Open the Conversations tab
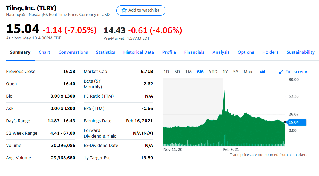This screenshot has width=319, height=176. click(73, 52)
